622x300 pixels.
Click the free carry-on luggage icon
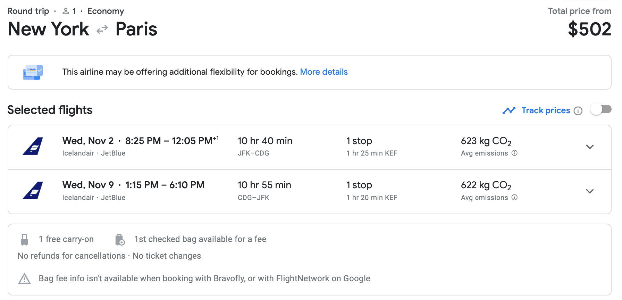tap(24, 240)
